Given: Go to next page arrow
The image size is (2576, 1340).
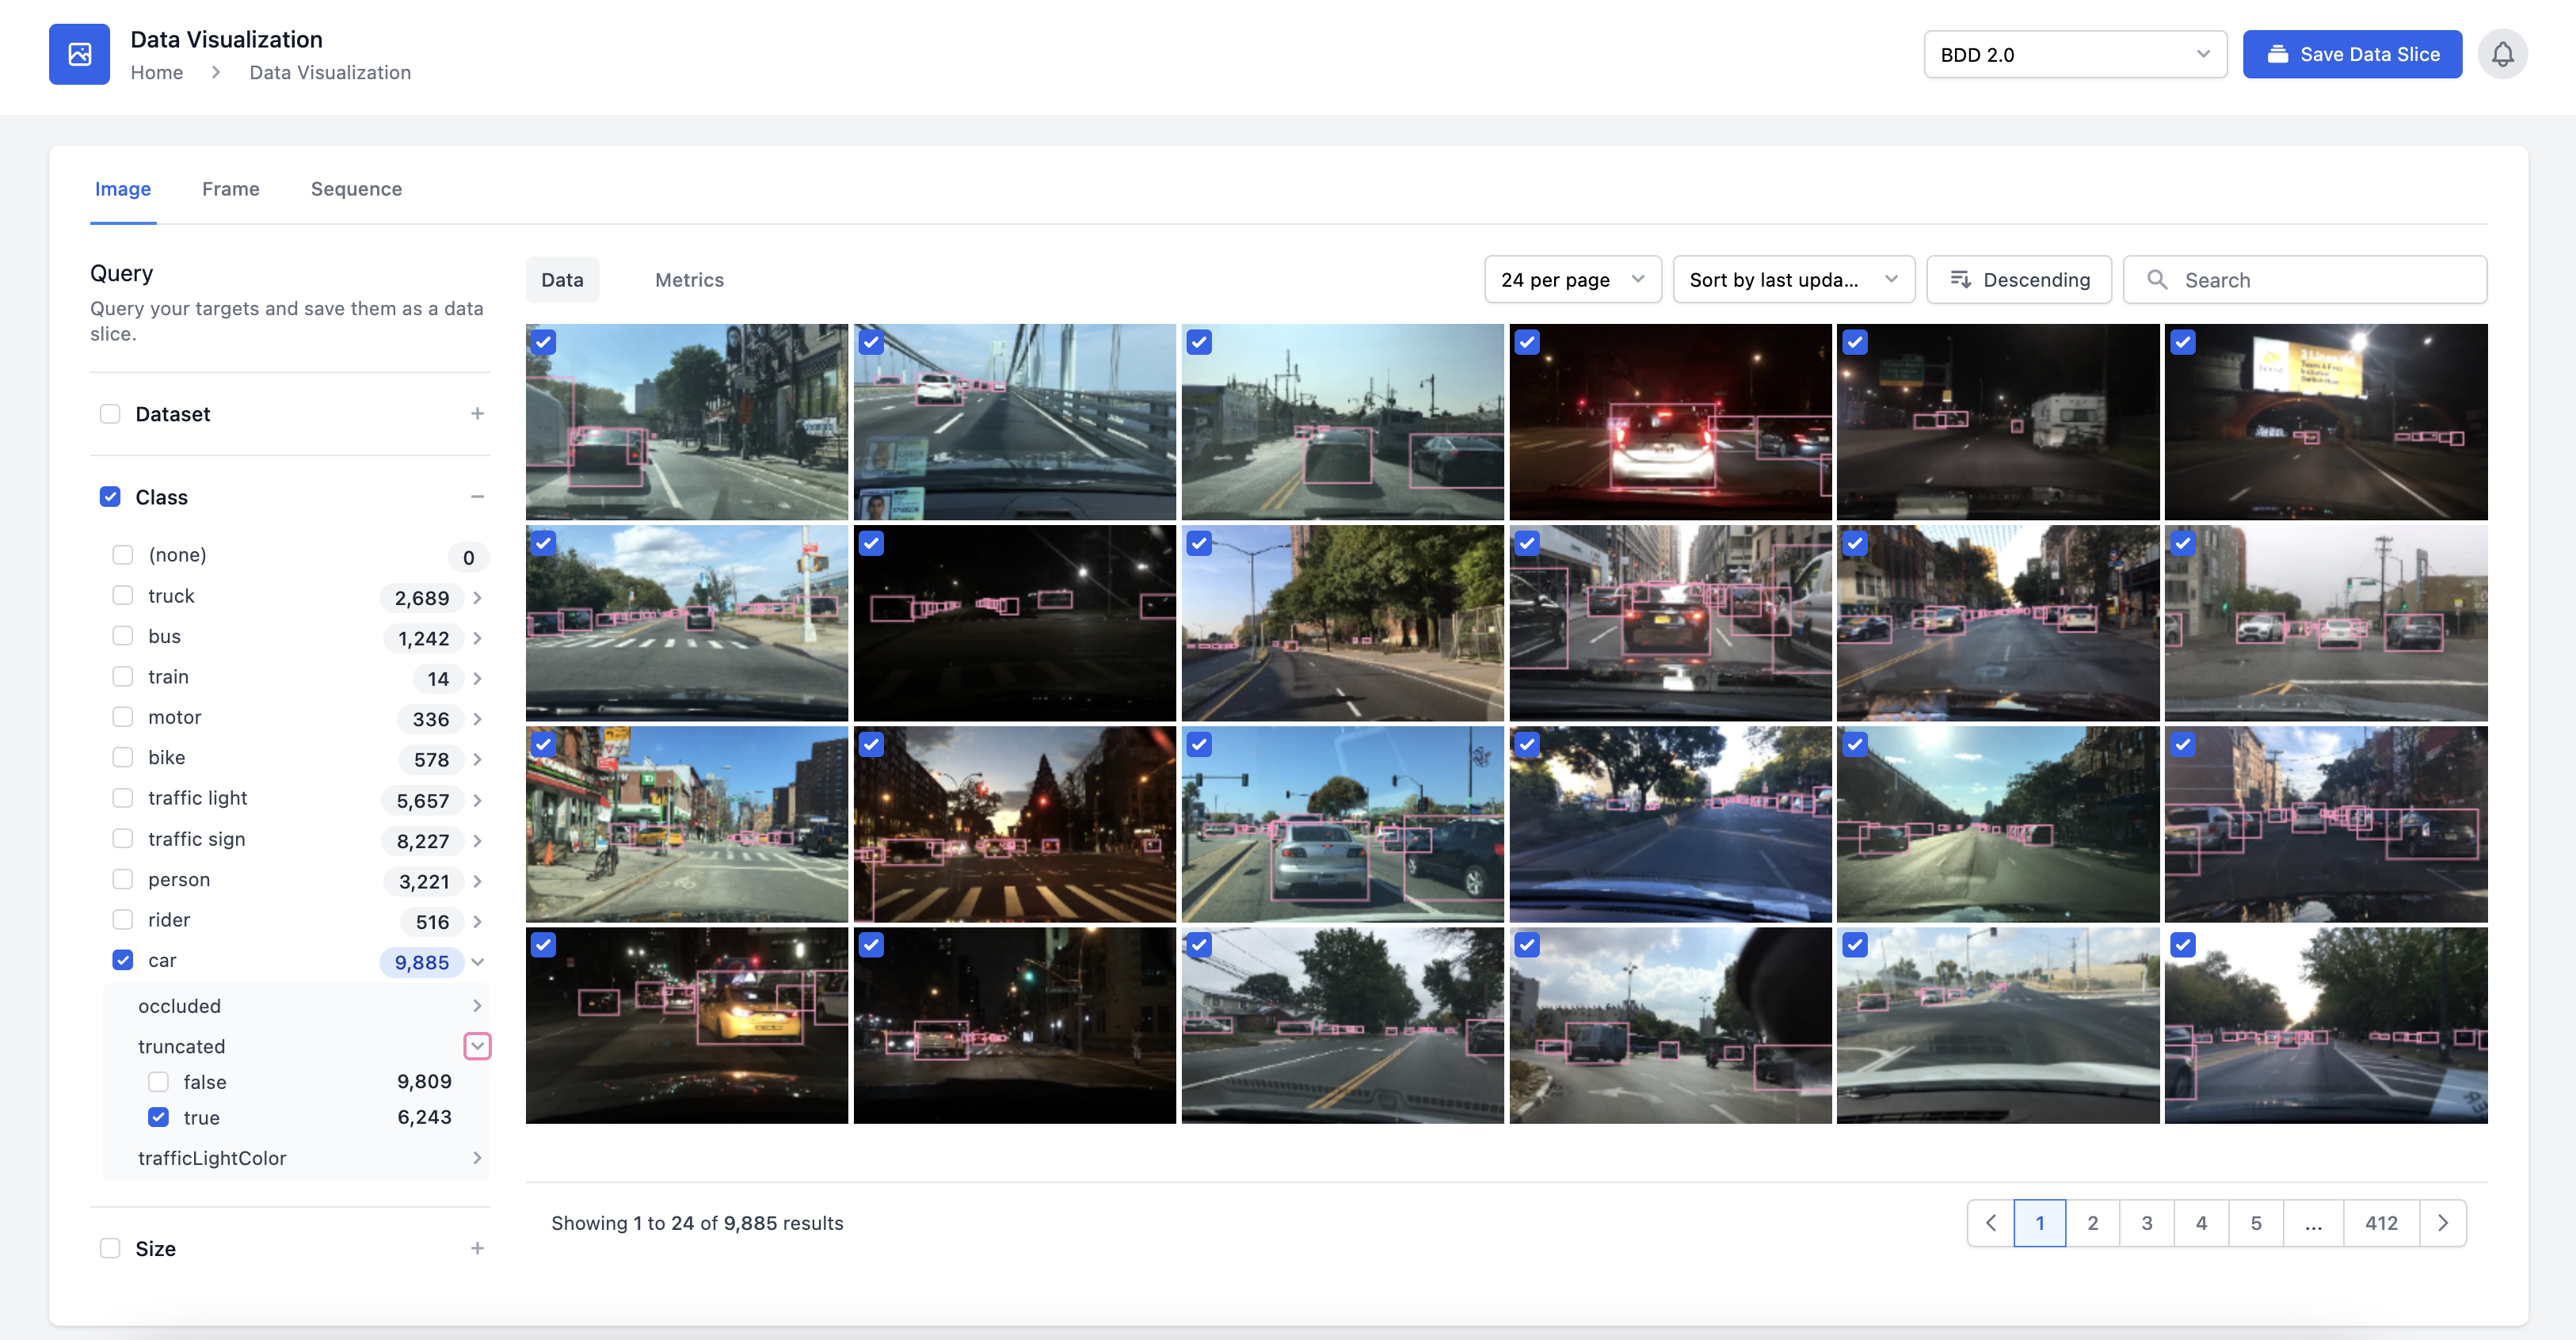Looking at the screenshot, I should pyautogui.click(x=2442, y=1223).
